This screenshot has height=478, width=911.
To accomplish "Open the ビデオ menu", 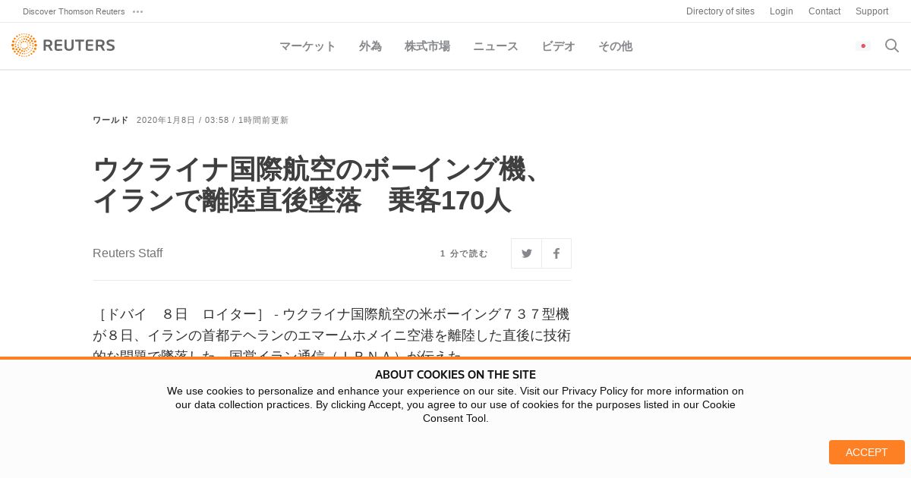I will (558, 46).
